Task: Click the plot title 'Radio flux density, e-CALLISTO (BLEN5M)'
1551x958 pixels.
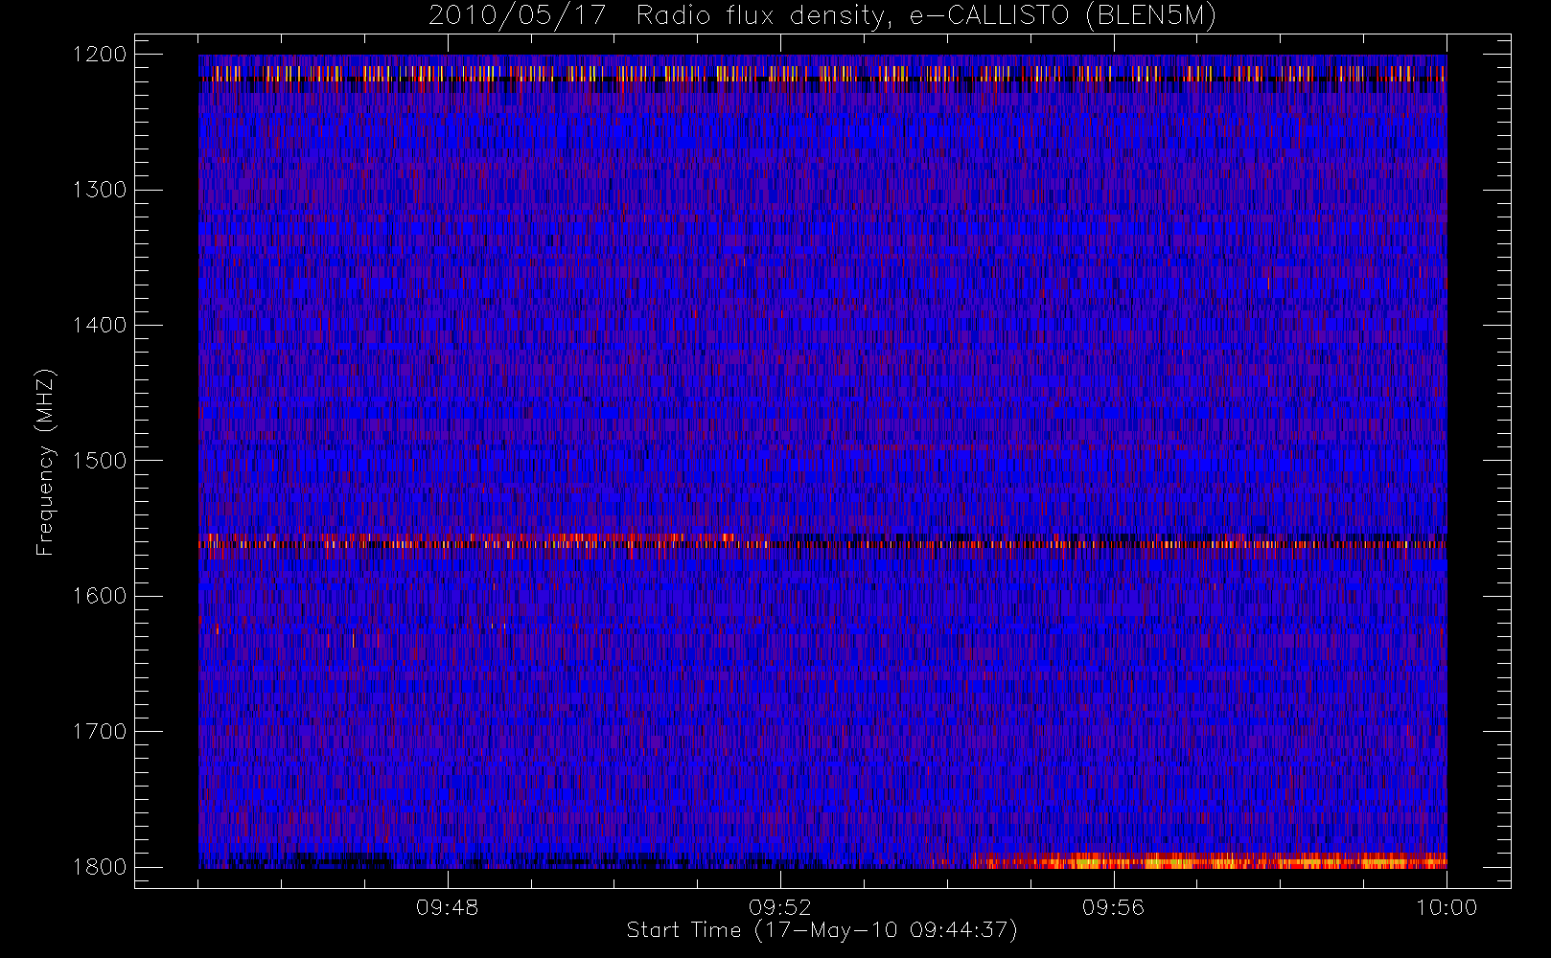Action: (x=926, y=16)
